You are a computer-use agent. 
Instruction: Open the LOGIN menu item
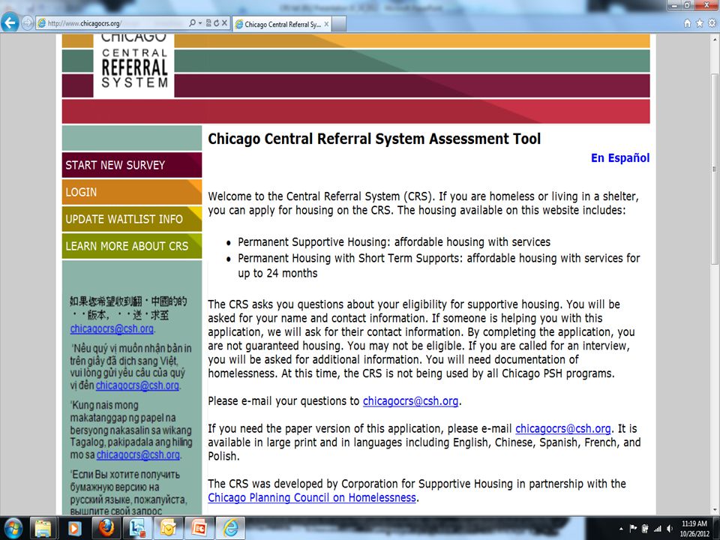click(x=132, y=192)
